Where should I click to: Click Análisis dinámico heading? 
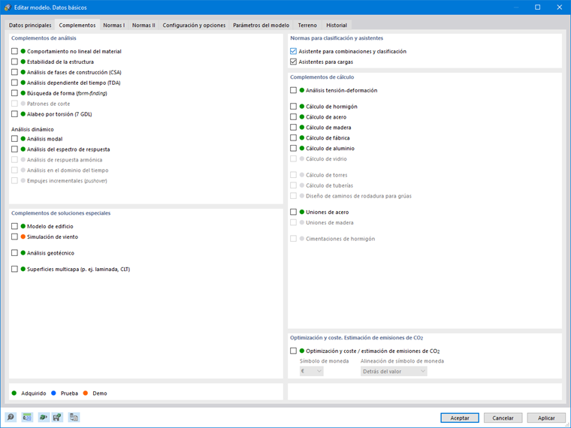click(32, 129)
